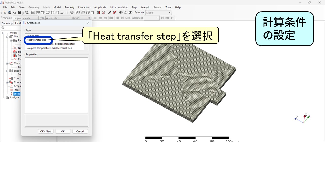
Task: Toggle element edges display icon
Action: click(x=83, y=12)
